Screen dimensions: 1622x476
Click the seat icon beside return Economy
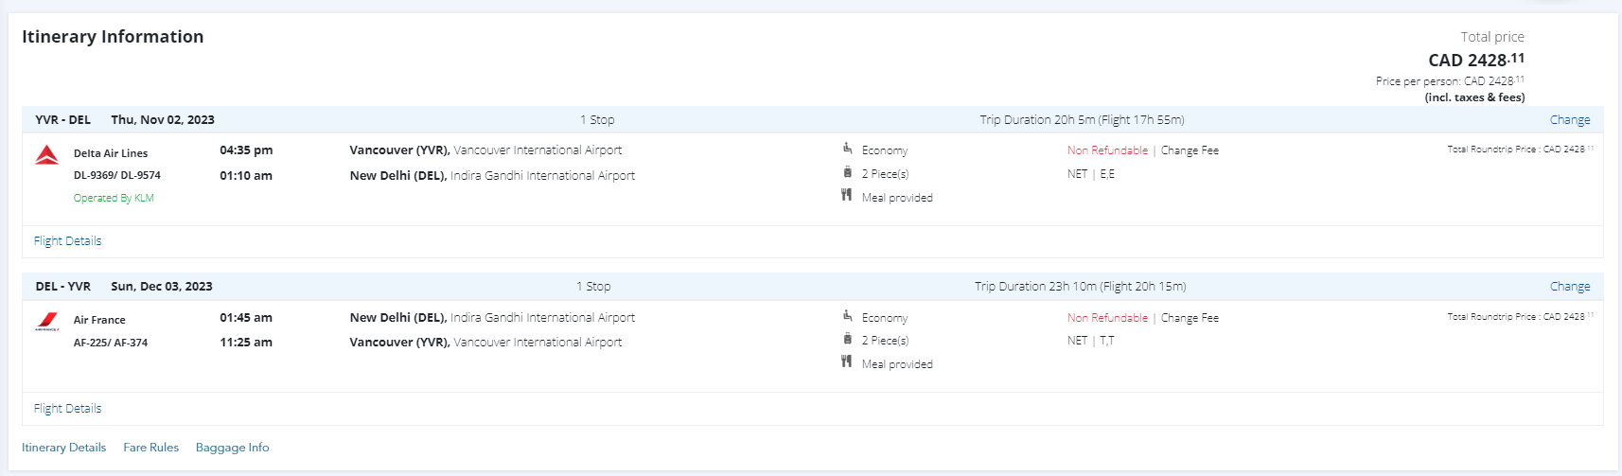(847, 316)
